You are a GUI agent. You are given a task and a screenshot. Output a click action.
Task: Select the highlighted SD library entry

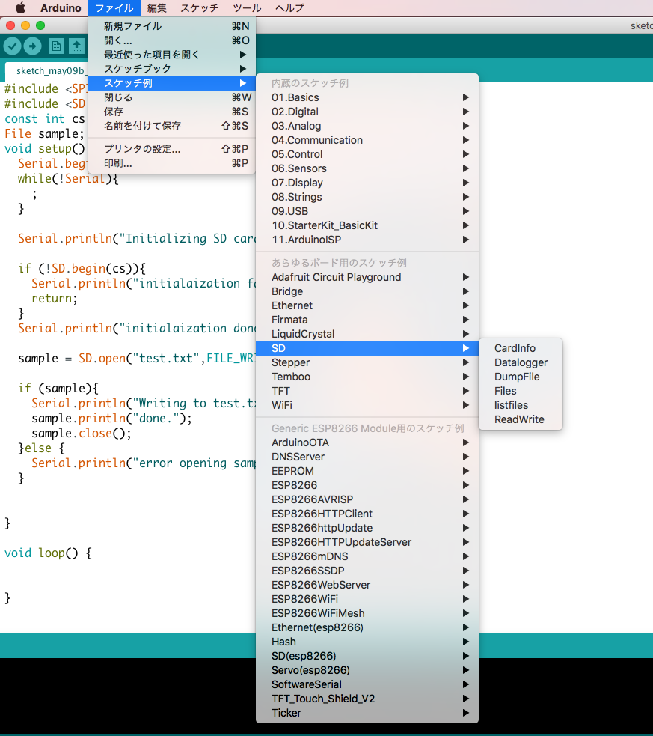click(x=367, y=348)
